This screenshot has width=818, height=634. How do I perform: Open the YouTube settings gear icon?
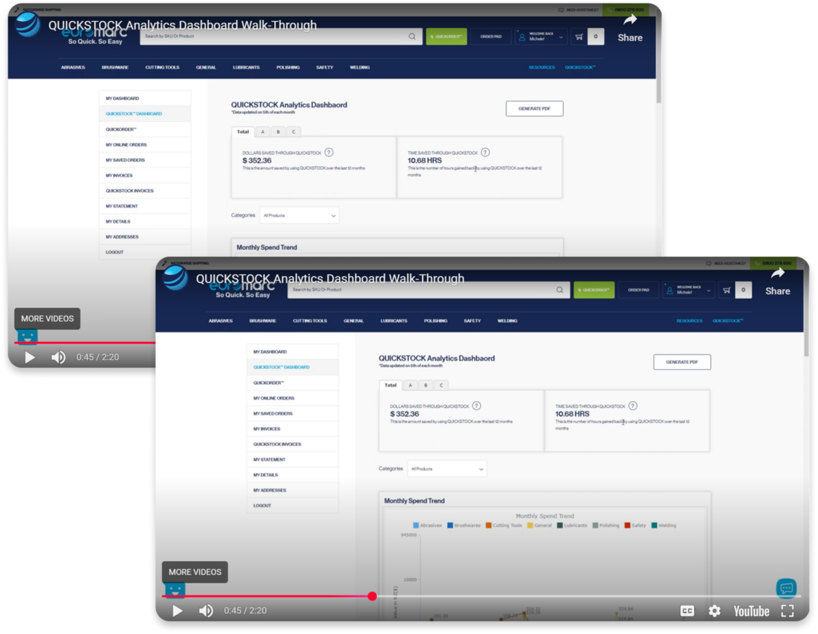(714, 611)
